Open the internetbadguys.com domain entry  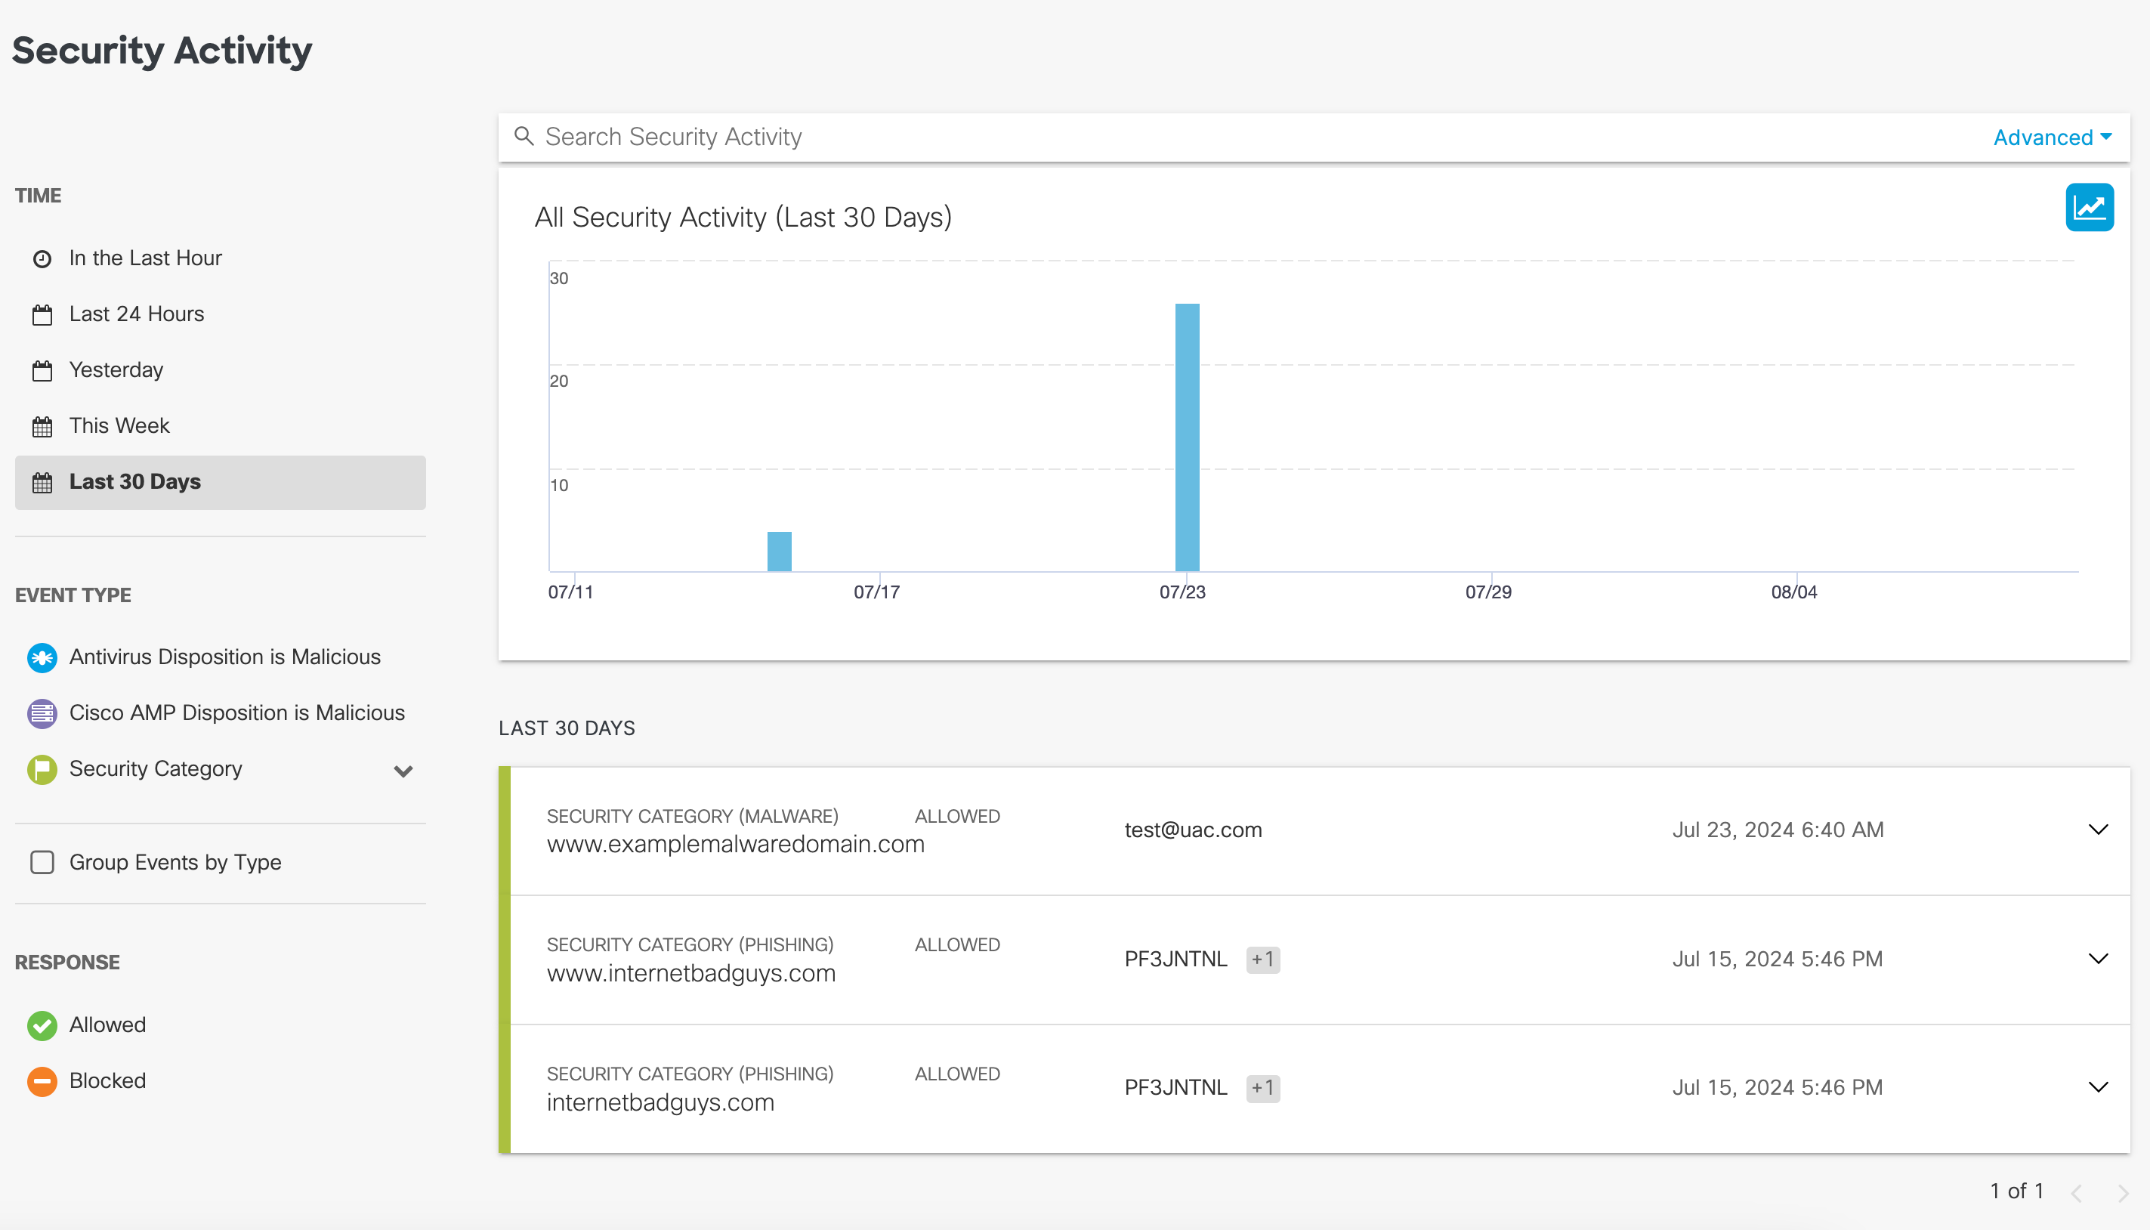pyautogui.click(x=660, y=1102)
